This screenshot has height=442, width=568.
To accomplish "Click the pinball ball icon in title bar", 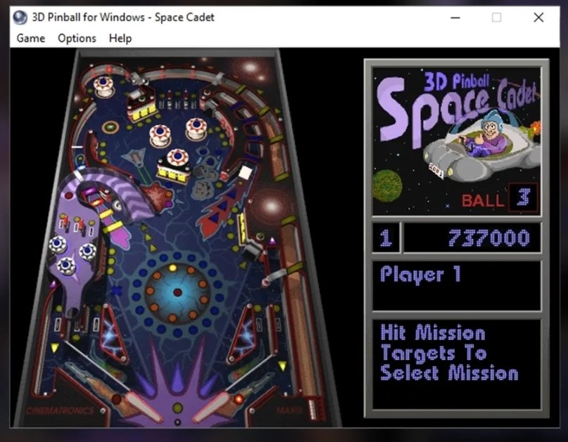I will (20, 18).
